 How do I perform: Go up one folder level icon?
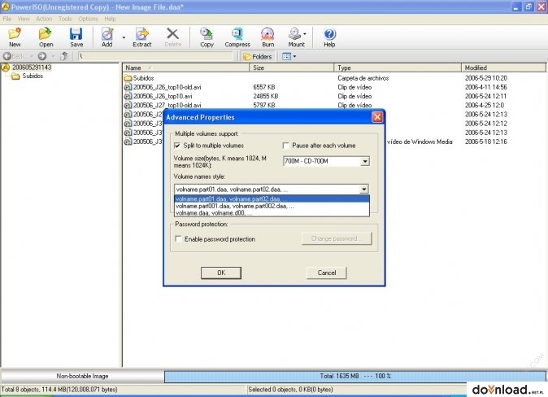tap(64, 56)
